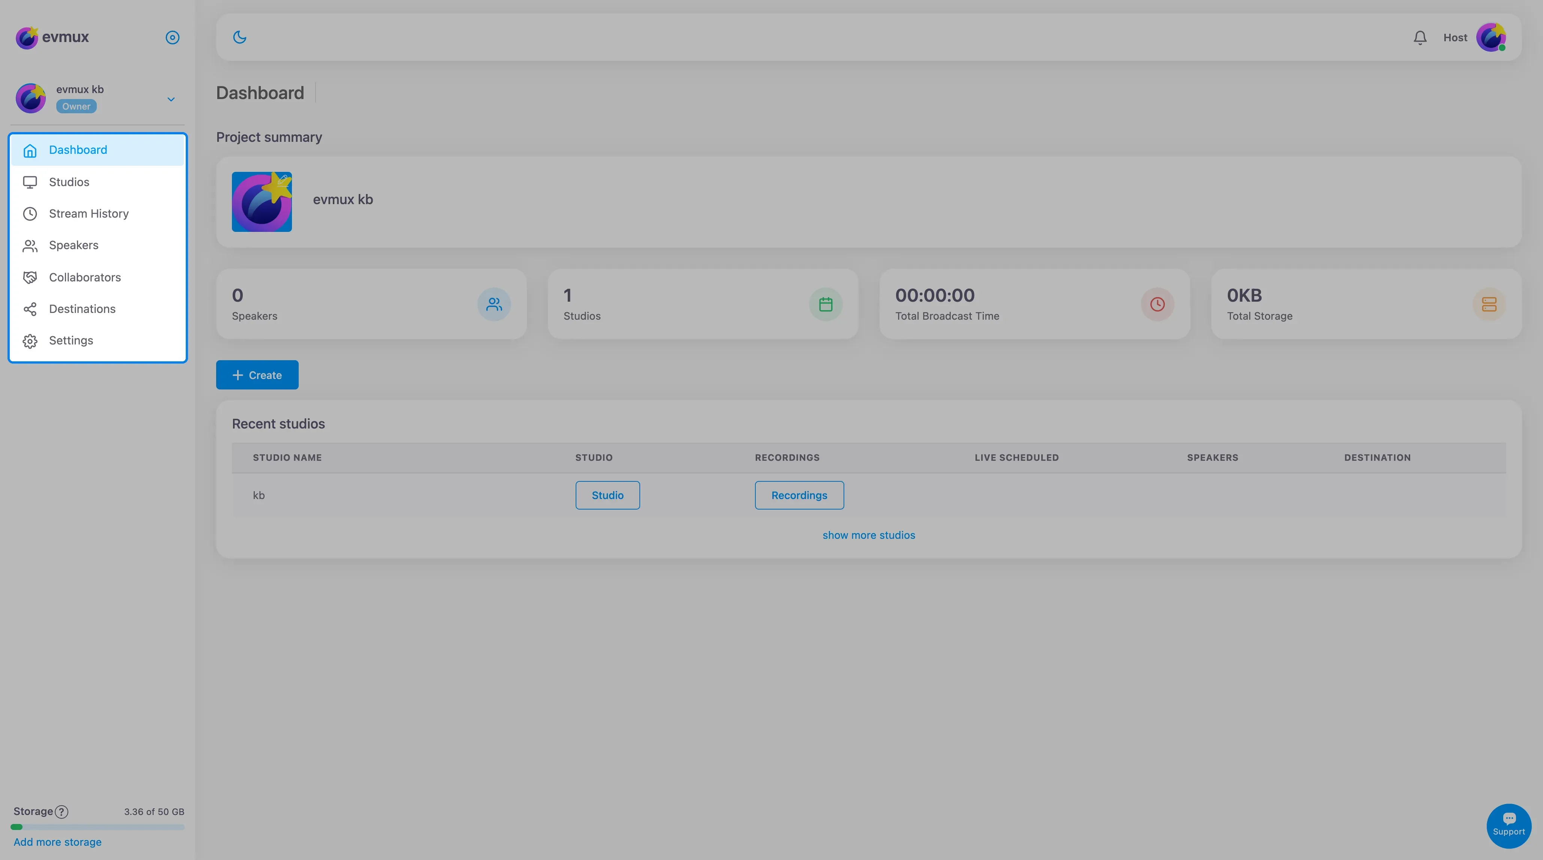Open the Host profile avatar
1543x860 pixels.
(x=1491, y=38)
